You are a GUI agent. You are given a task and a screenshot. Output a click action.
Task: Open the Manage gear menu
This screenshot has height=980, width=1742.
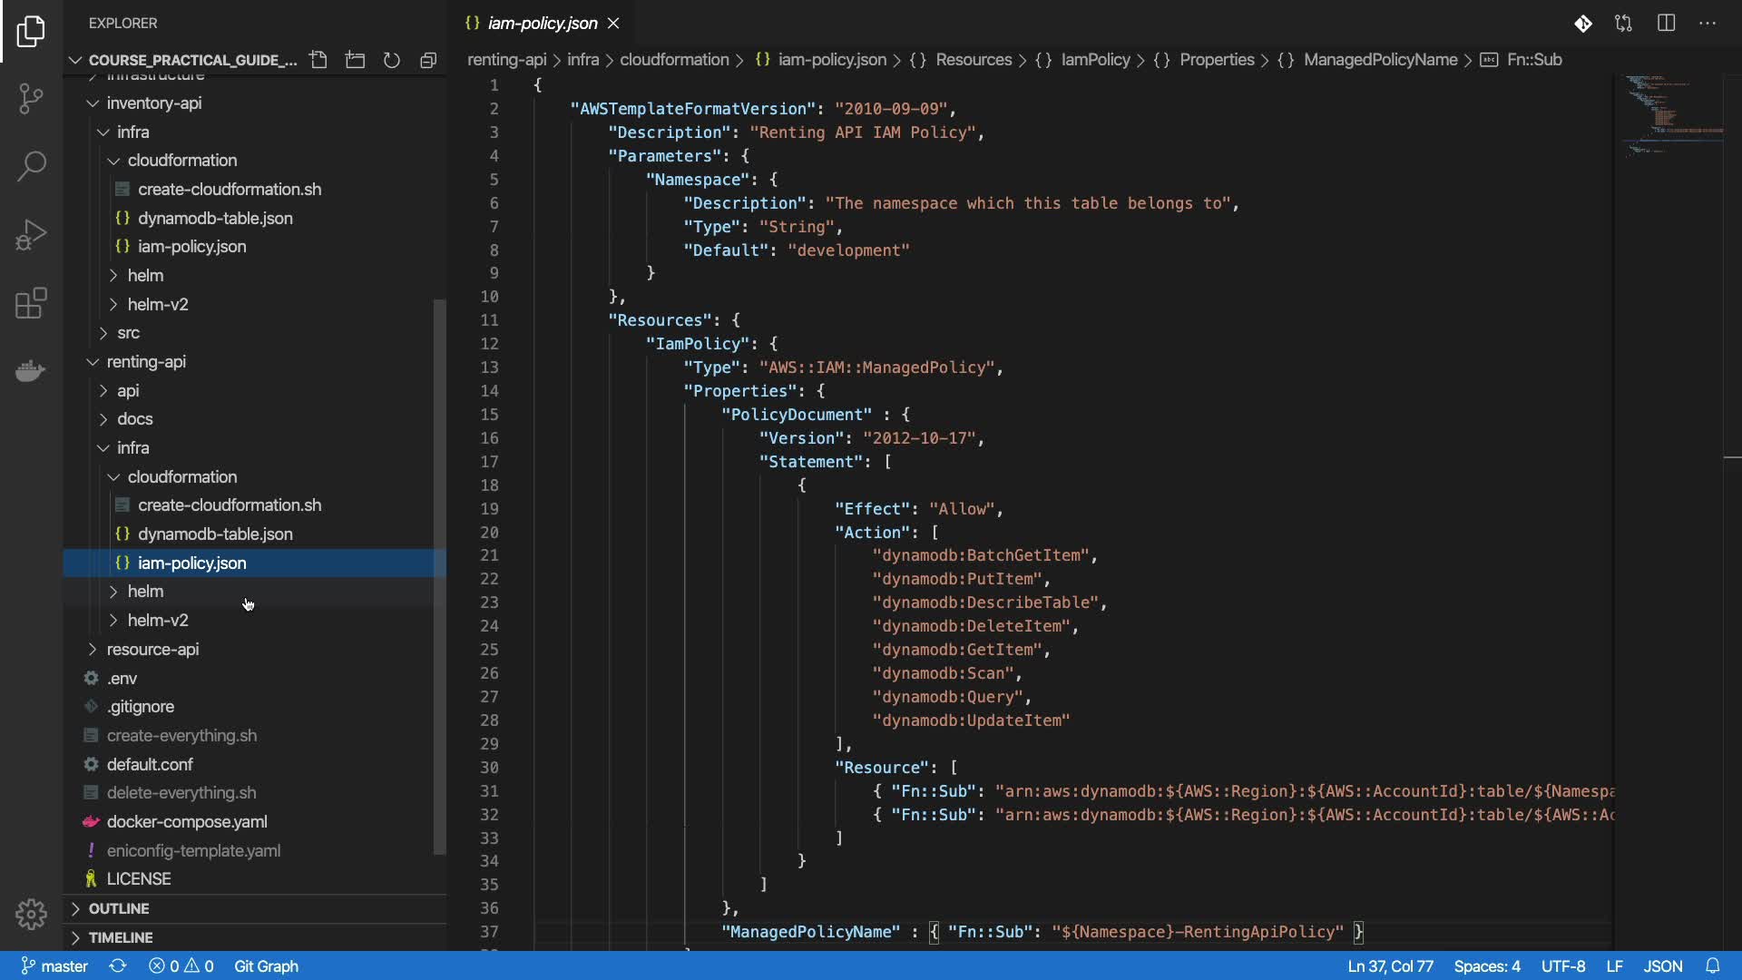click(x=31, y=914)
